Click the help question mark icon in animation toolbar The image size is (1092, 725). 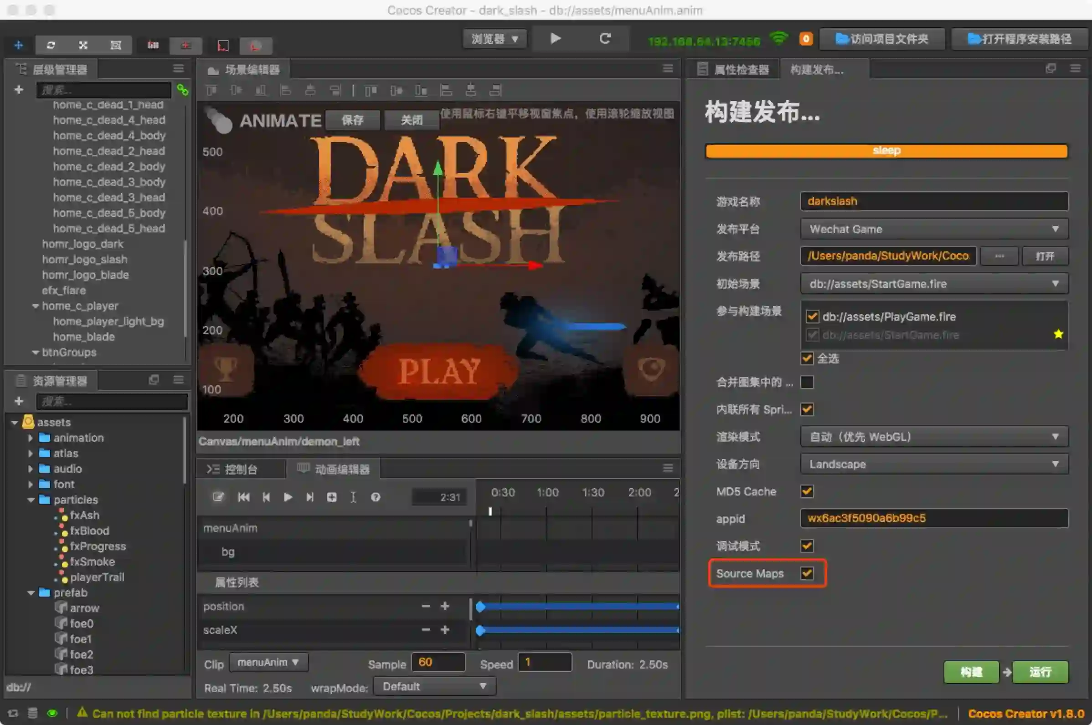click(375, 497)
